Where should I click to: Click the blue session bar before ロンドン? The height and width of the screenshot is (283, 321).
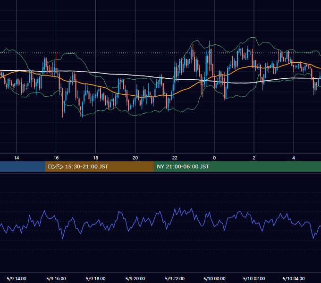tap(23, 166)
